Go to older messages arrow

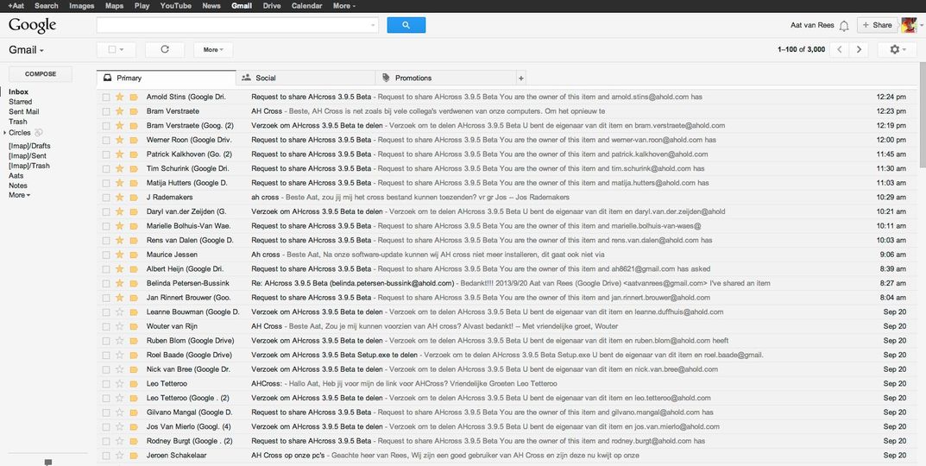[x=859, y=49]
